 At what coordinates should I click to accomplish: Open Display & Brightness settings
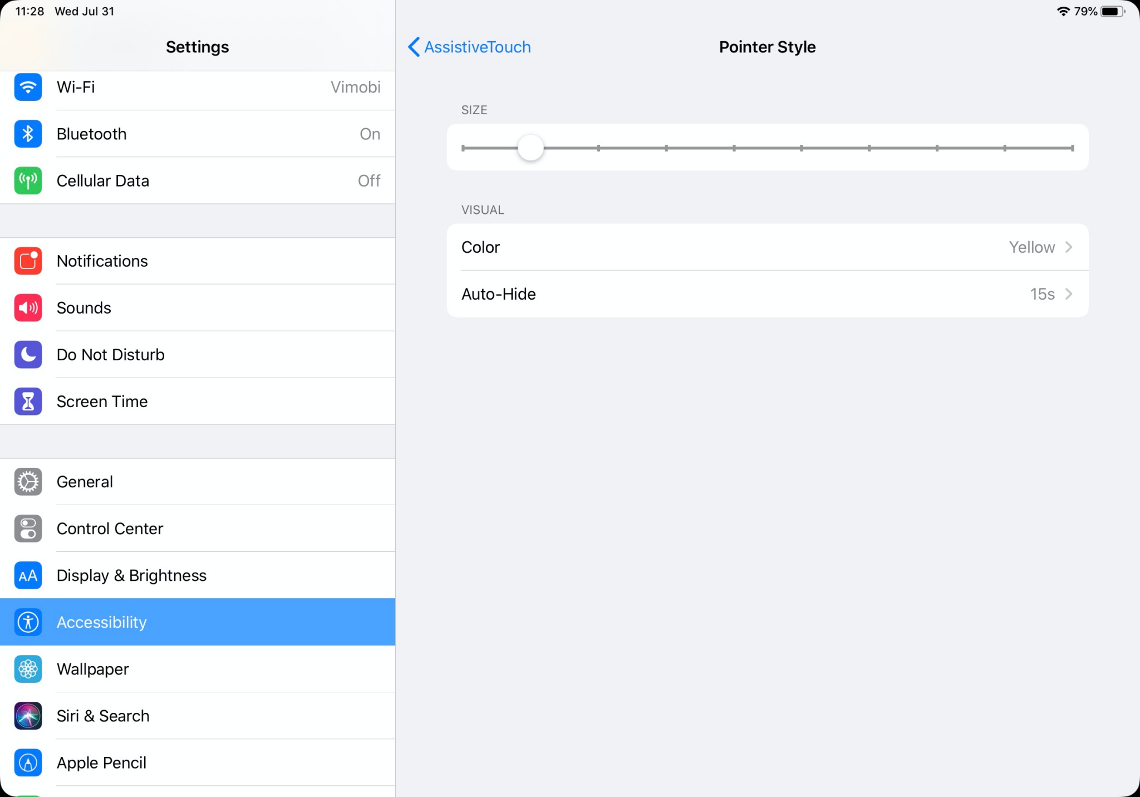[x=198, y=575]
